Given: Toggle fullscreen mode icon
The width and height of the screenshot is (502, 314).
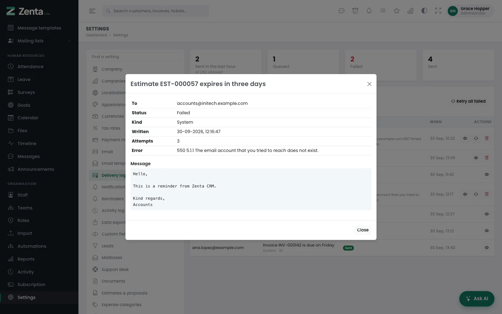Looking at the screenshot, I should 438,11.
